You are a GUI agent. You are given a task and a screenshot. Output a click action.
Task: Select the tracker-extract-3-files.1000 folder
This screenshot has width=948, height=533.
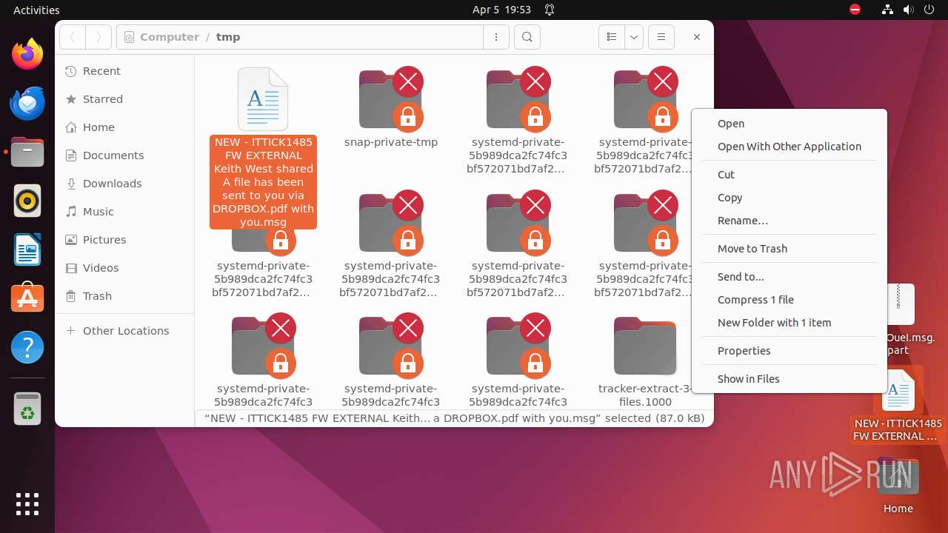(x=645, y=361)
